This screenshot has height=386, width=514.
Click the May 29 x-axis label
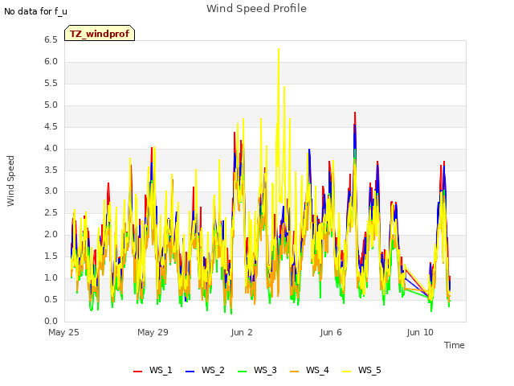pyautogui.click(x=153, y=332)
